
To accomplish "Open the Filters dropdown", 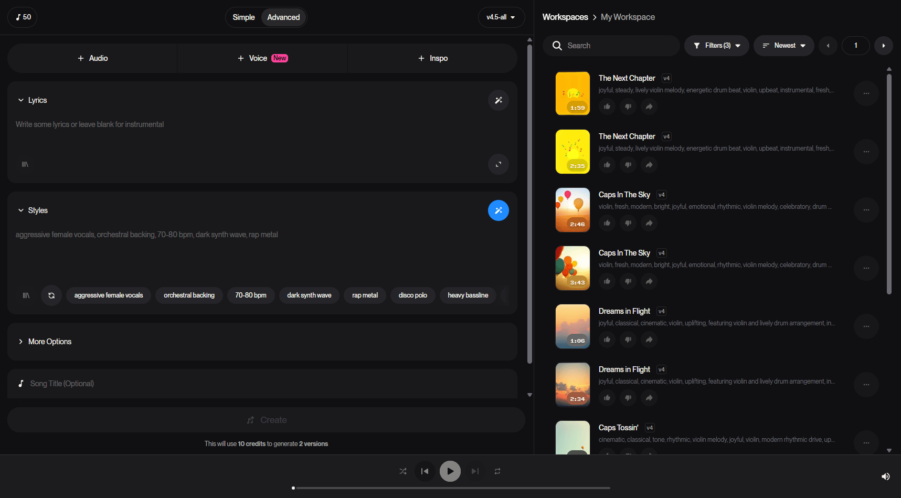I will (716, 46).
